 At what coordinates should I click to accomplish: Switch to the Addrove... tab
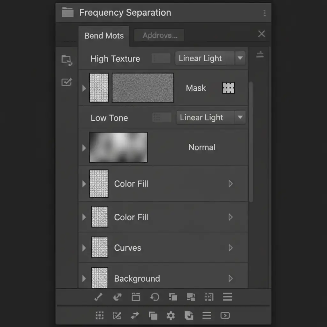pyautogui.click(x=160, y=35)
